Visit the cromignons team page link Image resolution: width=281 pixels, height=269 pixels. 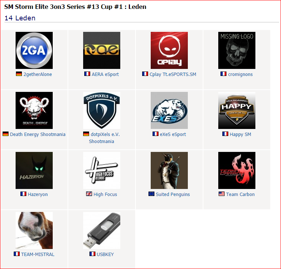(240, 74)
